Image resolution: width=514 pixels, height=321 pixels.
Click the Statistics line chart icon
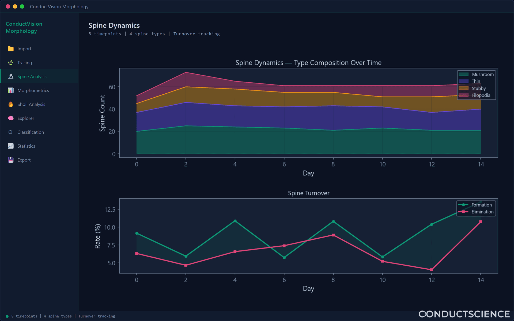point(11,146)
